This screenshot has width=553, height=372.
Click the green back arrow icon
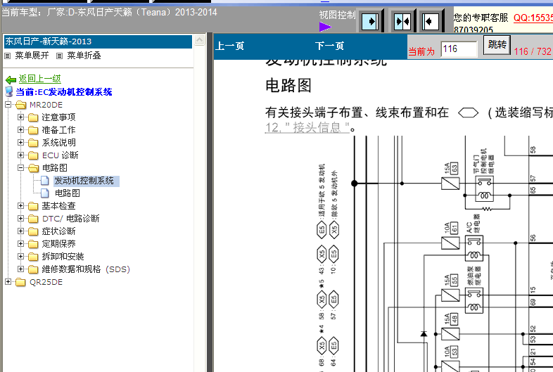[11, 79]
